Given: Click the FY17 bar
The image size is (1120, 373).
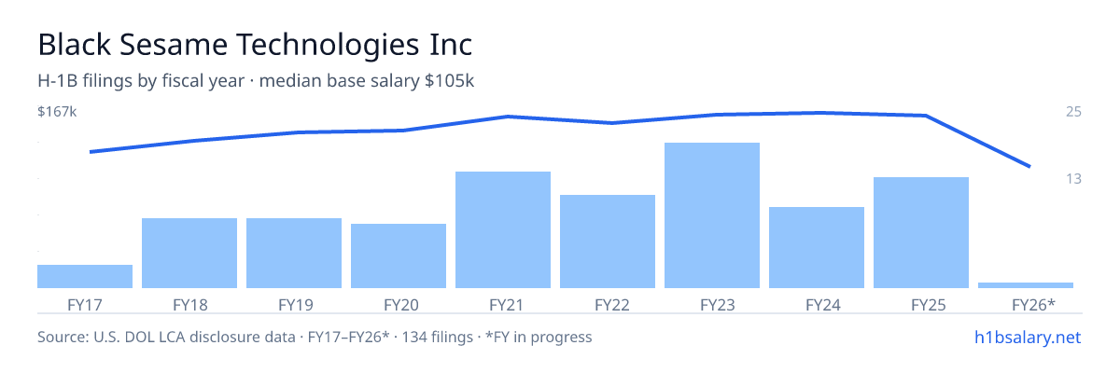Looking at the screenshot, I should pos(85,276).
